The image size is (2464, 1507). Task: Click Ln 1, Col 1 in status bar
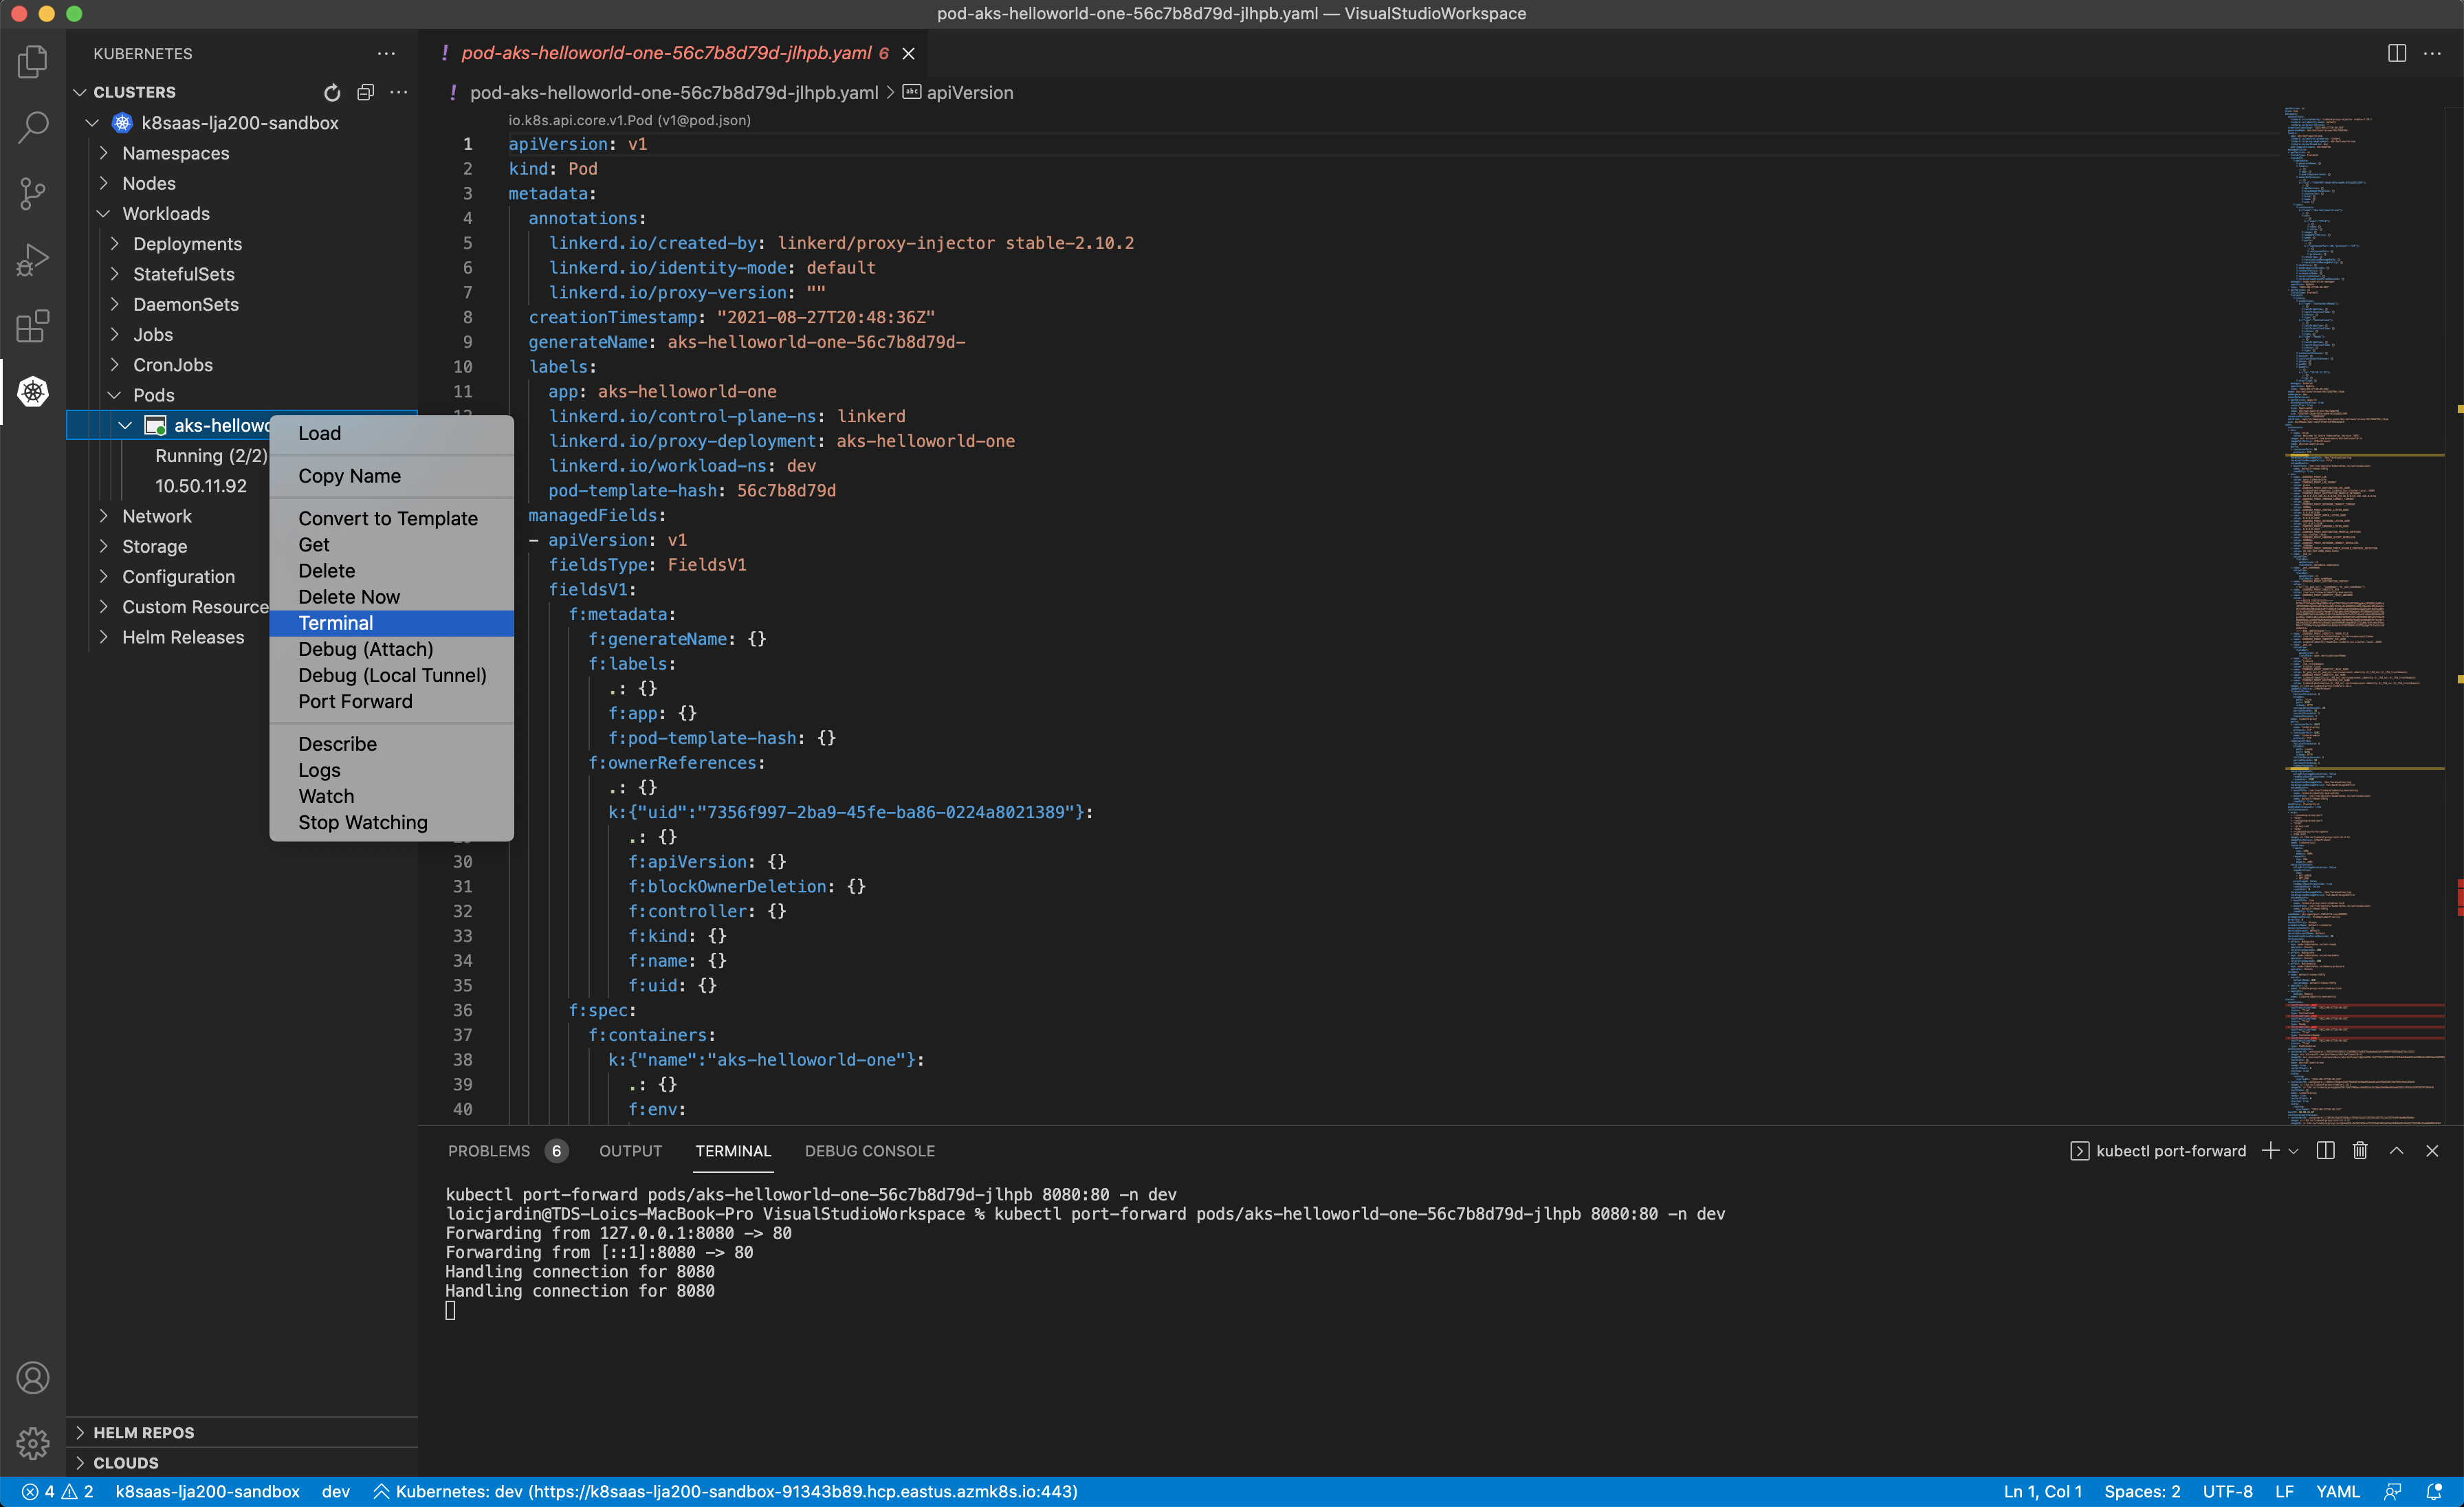pyautogui.click(x=2042, y=1491)
